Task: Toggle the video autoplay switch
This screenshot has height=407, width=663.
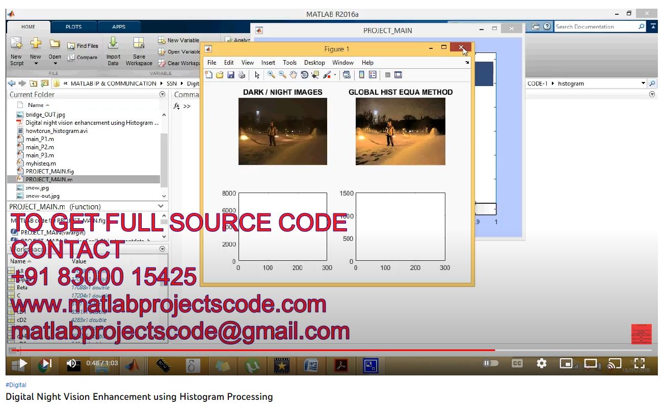Action: point(491,363)
